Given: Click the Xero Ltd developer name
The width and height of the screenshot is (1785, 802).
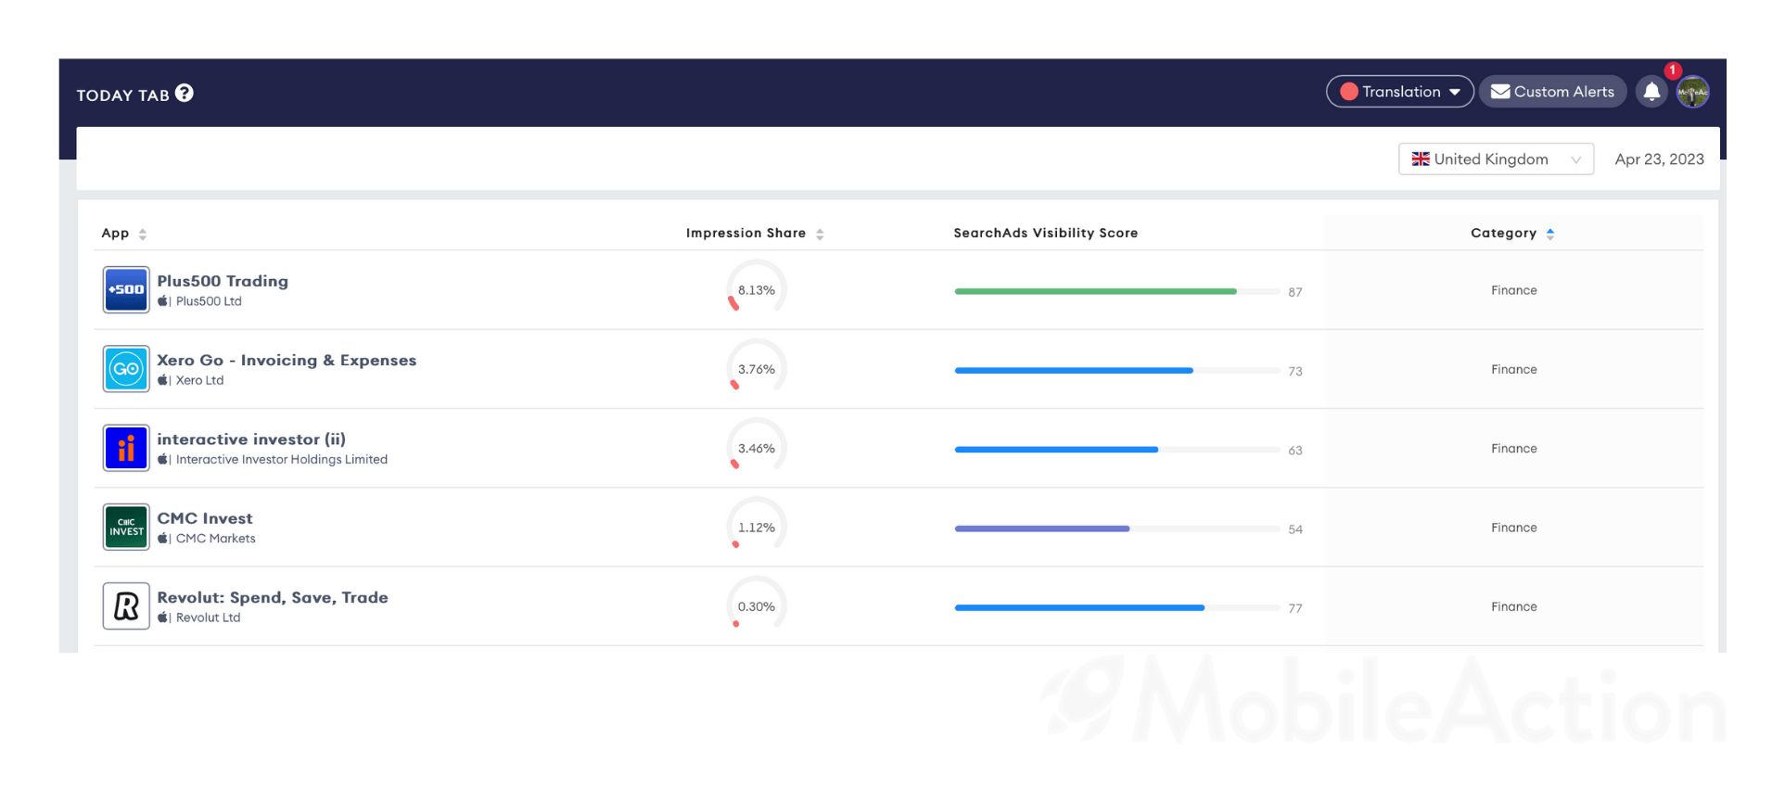Looking at the screenshot, I should [200, 380].
